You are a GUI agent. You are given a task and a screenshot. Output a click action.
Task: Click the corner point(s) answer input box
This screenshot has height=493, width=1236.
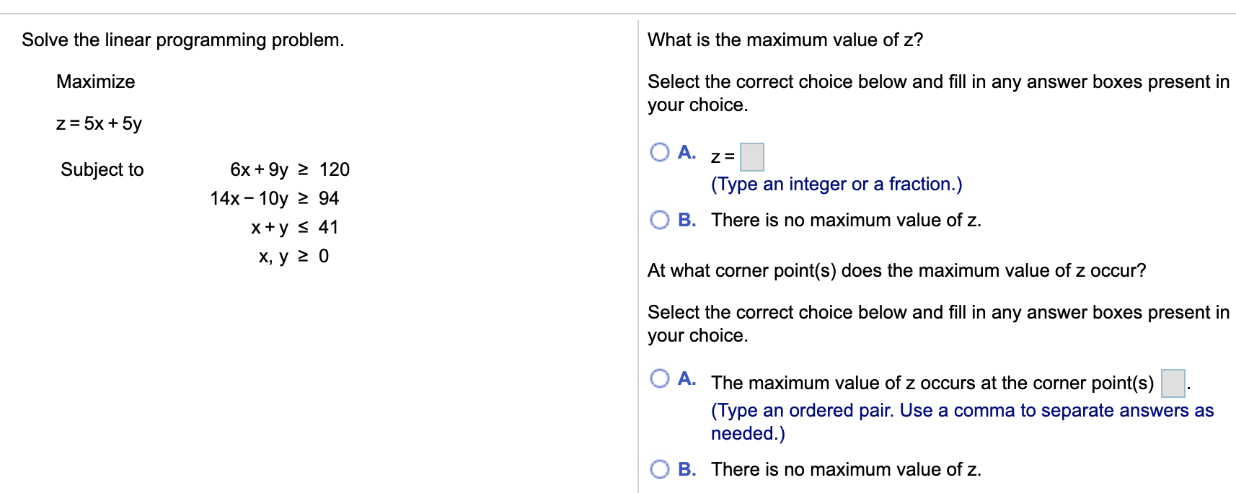click(1173, 383)
